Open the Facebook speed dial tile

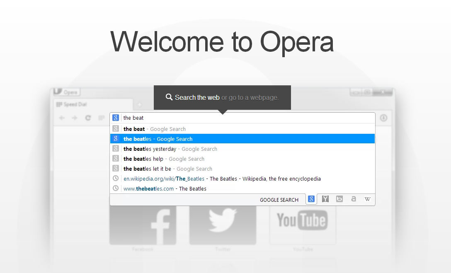(x=143, y=225)
